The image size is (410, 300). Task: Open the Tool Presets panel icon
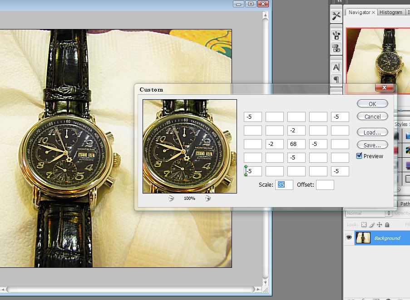pyautogui.click(x=336, y=16)
